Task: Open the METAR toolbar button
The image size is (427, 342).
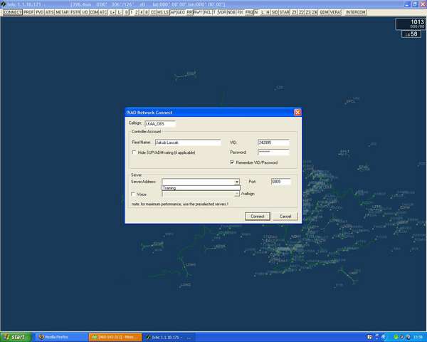Action: coord(62,12)
